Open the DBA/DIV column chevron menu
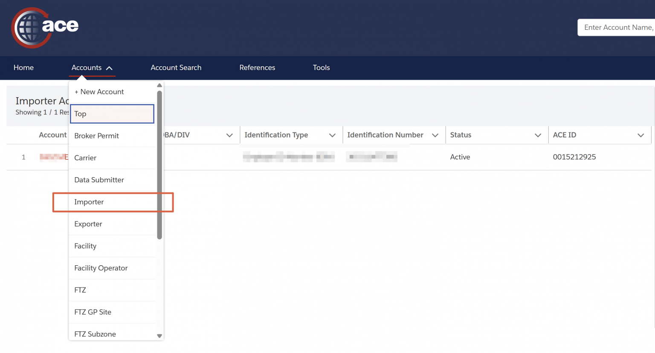This screenshot has width=655, height=353. click(229, 135)
